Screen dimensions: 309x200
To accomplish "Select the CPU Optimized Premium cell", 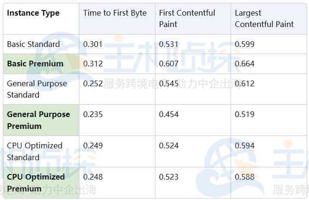I will [36, 182].
